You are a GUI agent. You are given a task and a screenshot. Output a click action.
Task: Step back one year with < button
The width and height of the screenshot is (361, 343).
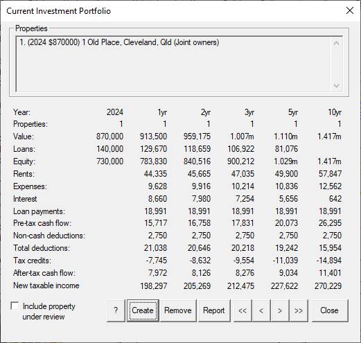261,310
